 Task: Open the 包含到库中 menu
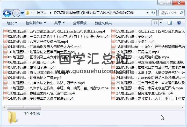[x=35, y=23]
